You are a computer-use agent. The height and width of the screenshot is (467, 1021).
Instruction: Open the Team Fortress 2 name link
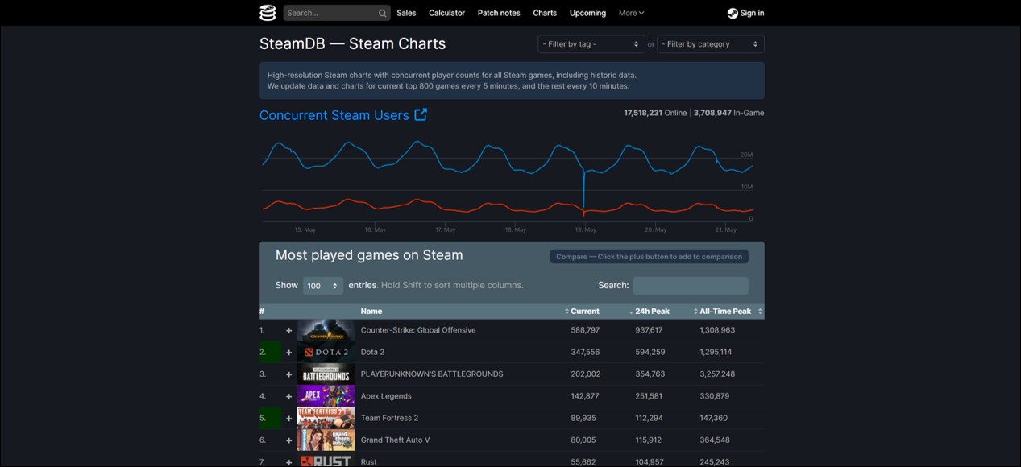(x=389, y=418)
